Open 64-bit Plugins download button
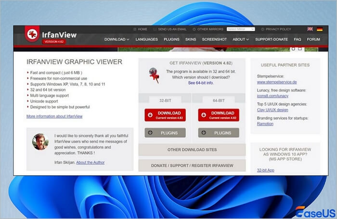This screenshot has width=337, height=219. point(219,133)
